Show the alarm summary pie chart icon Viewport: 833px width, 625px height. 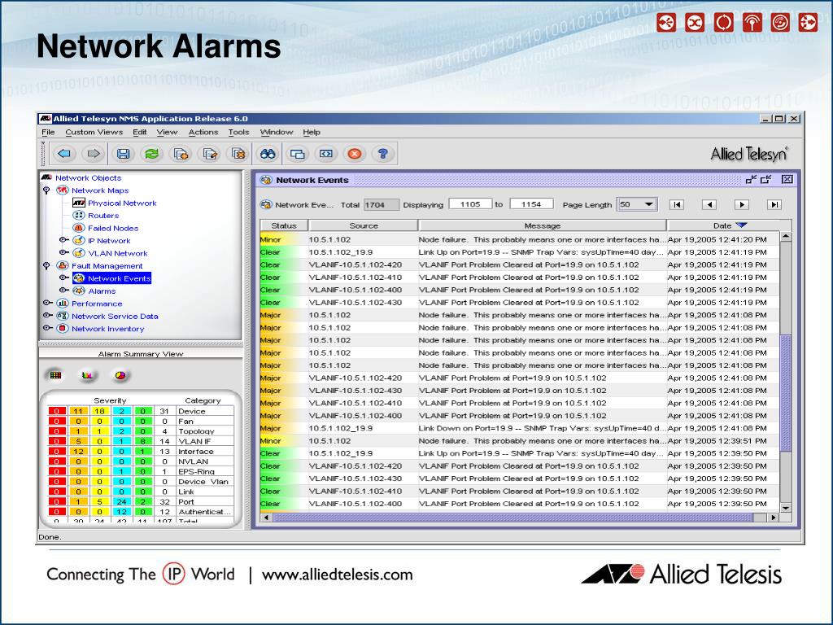click(x=120, y=375)
